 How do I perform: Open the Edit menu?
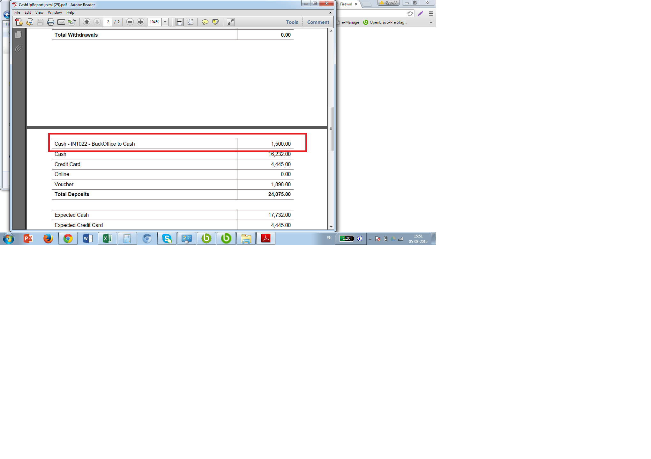pyautogui.click(x=28, y=12)
